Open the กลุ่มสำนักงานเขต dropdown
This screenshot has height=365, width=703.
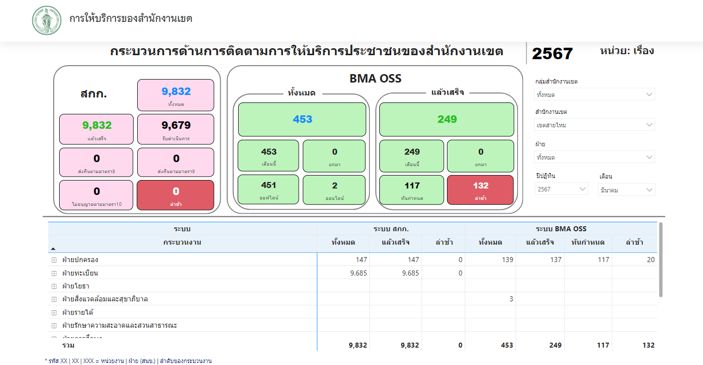pyautogui.click(x=595, y=94)
